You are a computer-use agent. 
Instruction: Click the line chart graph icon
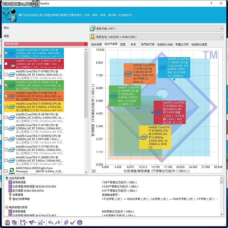pos(41,223)
